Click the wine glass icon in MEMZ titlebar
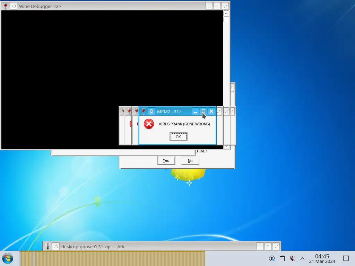Viewport: 355px width, 266px height. (x=144, y=111)
